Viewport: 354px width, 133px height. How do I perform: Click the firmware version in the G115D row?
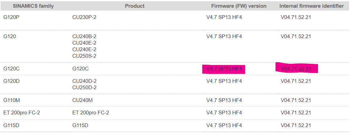224,125
